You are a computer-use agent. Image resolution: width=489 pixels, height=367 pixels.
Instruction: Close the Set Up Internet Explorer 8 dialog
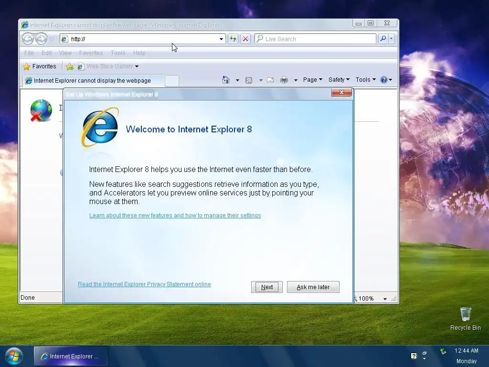(x=341, y=92)
